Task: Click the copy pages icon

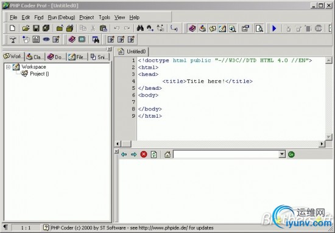Action: [x=83, y=28]
